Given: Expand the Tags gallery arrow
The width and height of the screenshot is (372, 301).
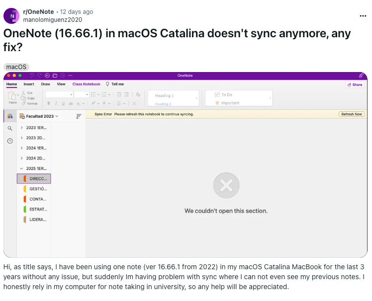Looking at the screenshot, I should [270, 98].
